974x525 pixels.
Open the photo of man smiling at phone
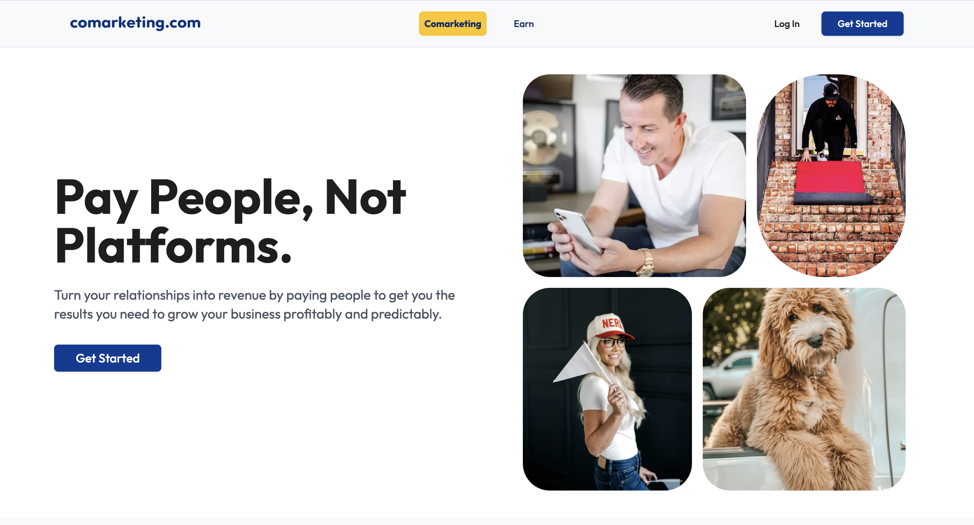pyautogui.click(x=634, y=176)
